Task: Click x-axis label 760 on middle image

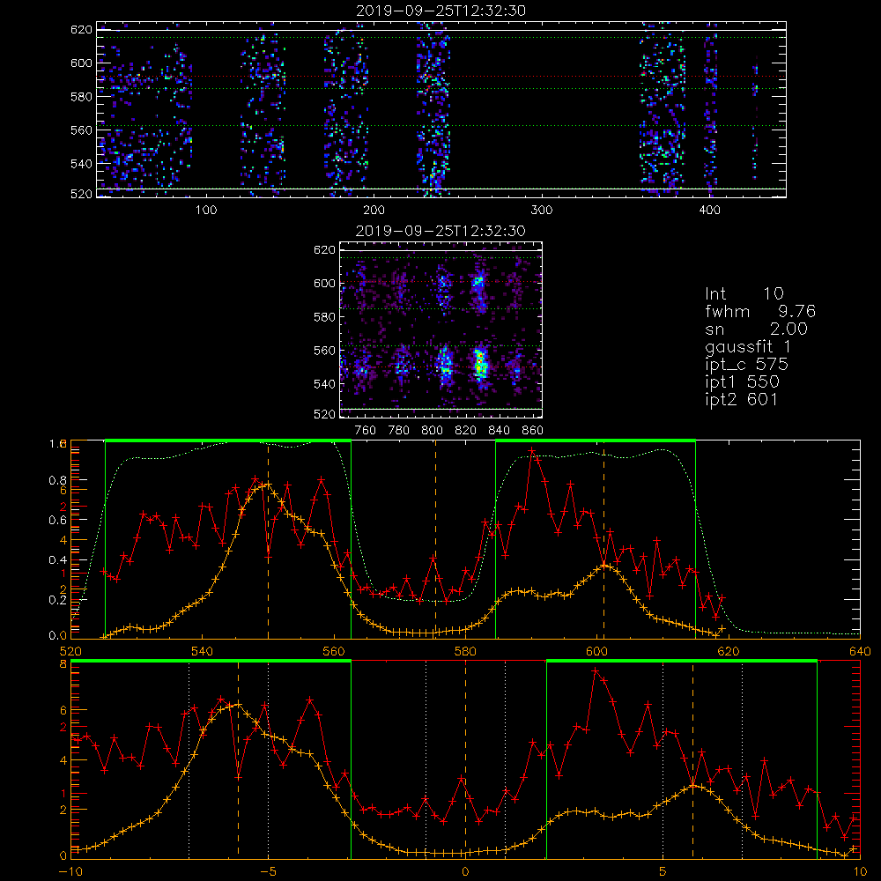Action: [x=366, y=431]
